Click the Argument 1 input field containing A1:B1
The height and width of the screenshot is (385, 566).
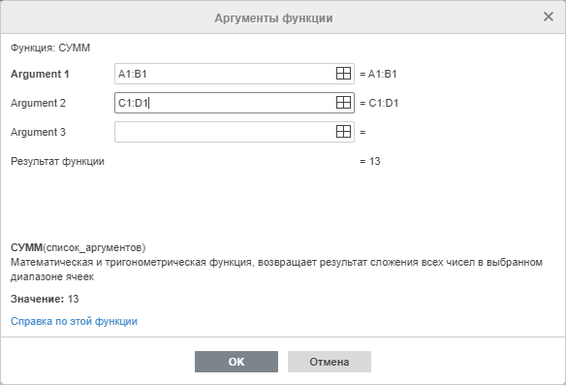(235, 74)
